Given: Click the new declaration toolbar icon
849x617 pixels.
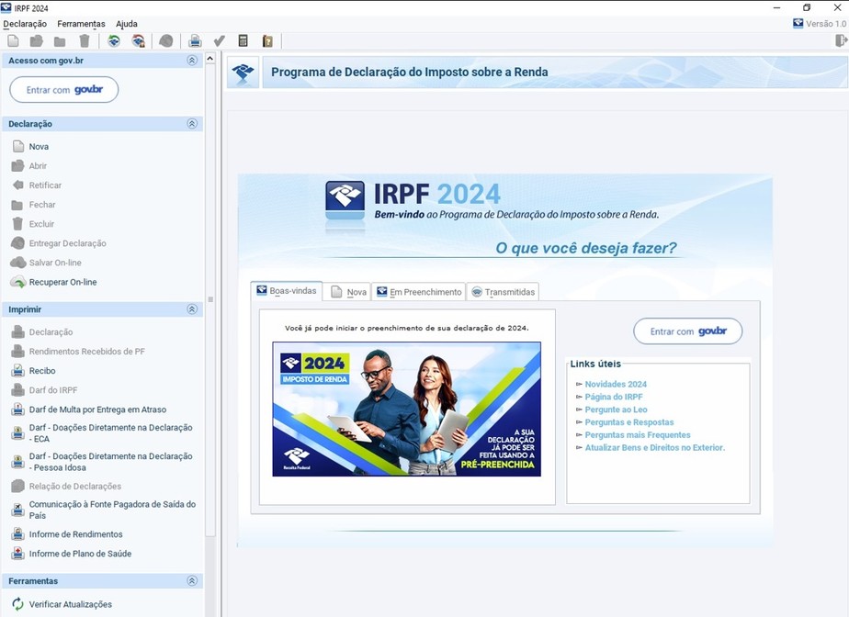Looking at the screenshot, I should [x=13, y=40].
